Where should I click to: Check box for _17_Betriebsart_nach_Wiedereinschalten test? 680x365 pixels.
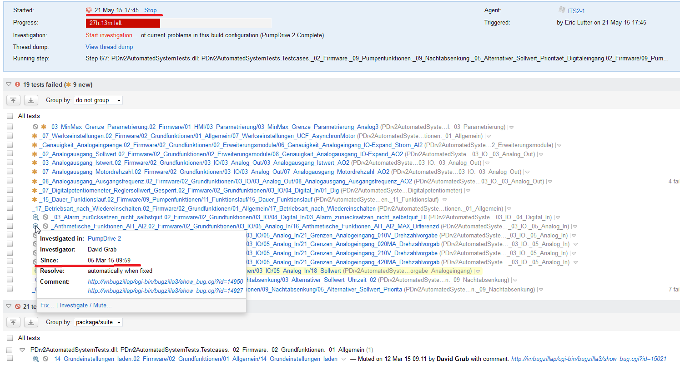(x=10, y=208)
